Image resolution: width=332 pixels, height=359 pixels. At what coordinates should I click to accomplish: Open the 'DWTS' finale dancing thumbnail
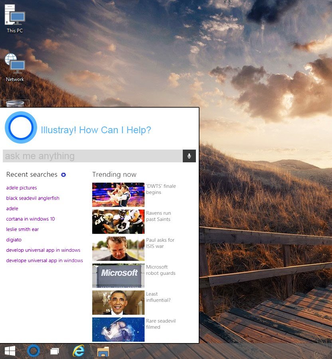point(119,195)
